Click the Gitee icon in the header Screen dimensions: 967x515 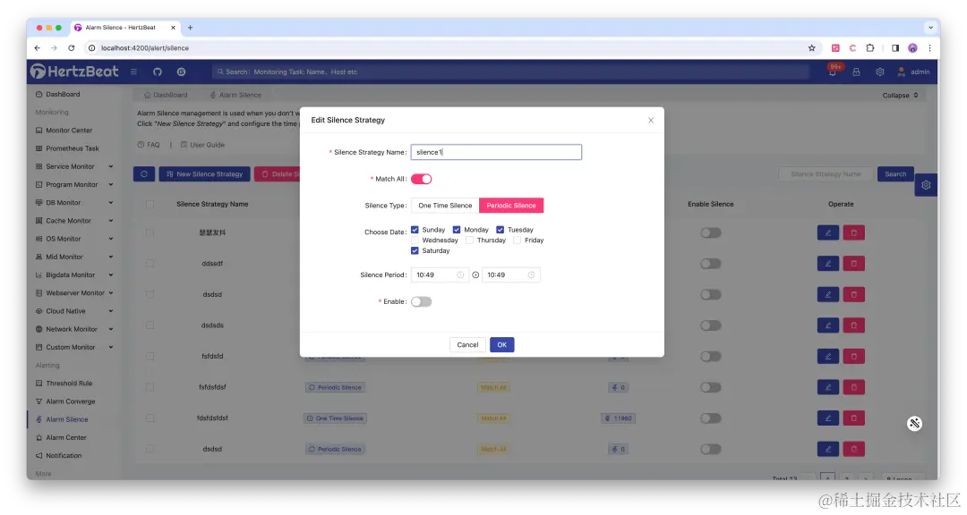[x=181, y=72]
